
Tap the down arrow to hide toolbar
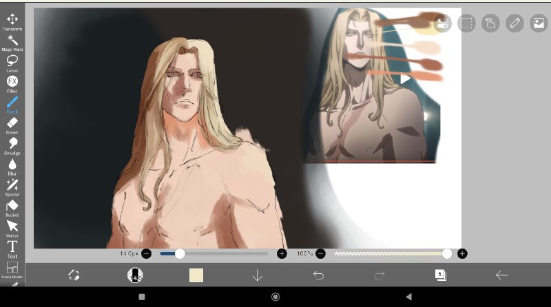257,275
